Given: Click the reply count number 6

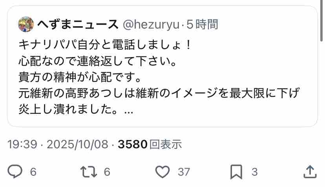Looking at the screenshot, I should [x=33, y=172].
